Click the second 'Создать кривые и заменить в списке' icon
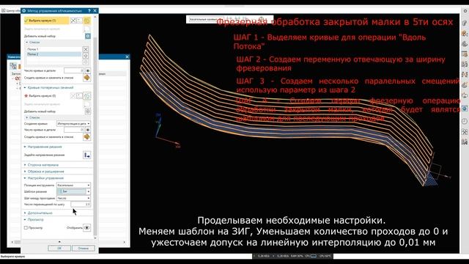This screenshot has height=264, width=469. (86, 137)
